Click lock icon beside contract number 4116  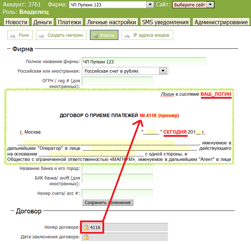(x=86, y=227)
